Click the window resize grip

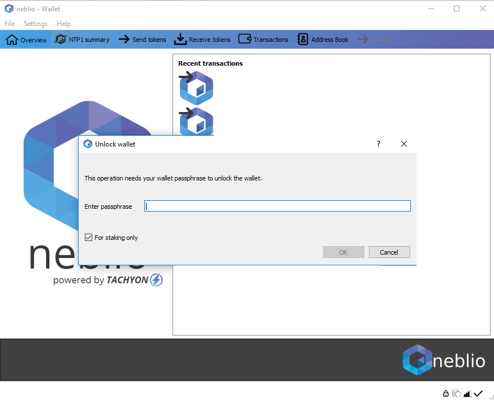[491, 397]
